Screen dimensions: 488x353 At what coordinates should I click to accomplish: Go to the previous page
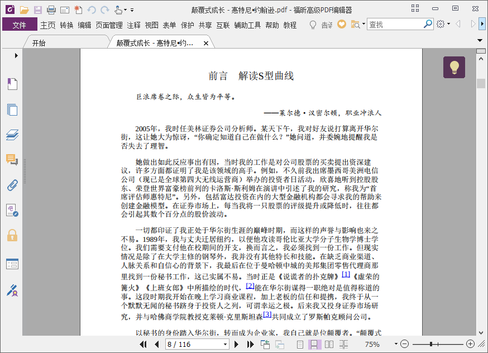click(x=157, y=344)
